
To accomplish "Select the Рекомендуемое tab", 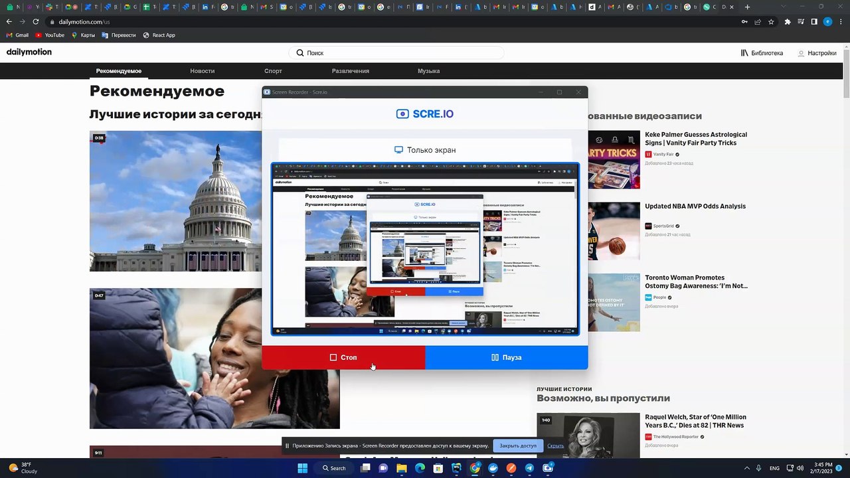I will click(x=119, y=71).
